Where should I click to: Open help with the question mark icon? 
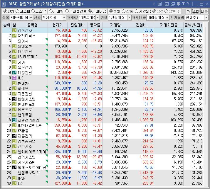click(x=188, y=4)
